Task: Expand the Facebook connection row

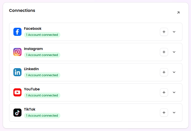Action: (x=174, y=32)
